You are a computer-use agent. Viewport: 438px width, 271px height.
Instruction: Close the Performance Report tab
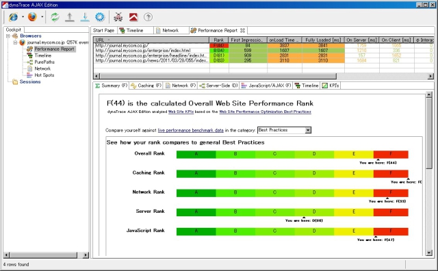pos(242,30)
